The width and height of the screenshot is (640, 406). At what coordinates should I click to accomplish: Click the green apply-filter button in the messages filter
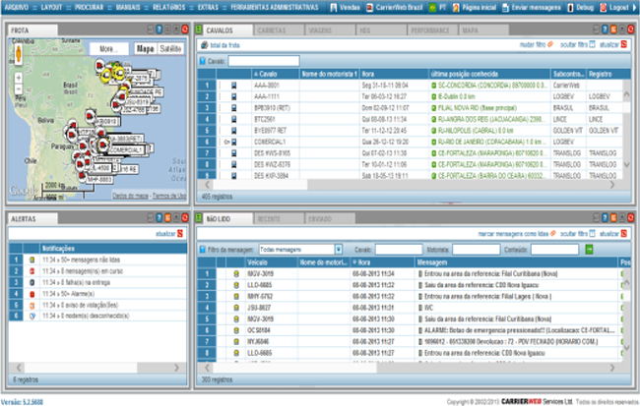(x=589, y=249)
